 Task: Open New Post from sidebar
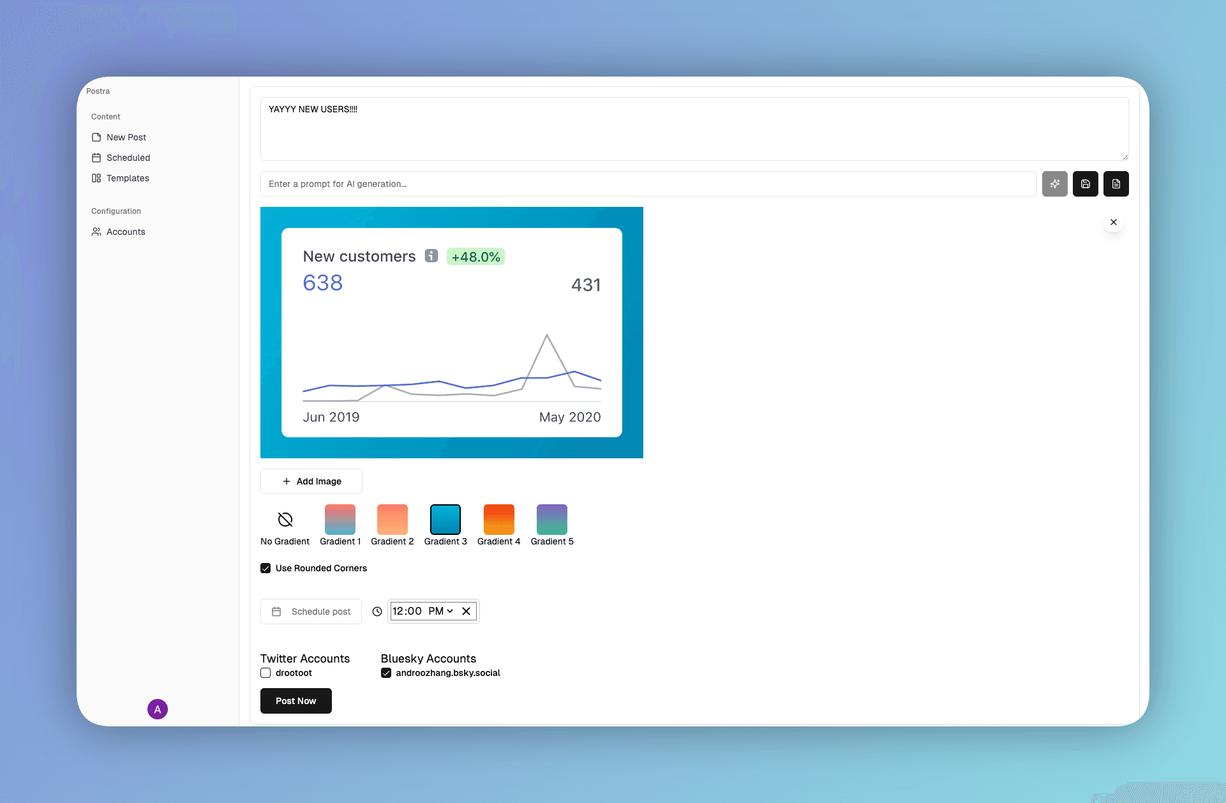coord(126,137)
